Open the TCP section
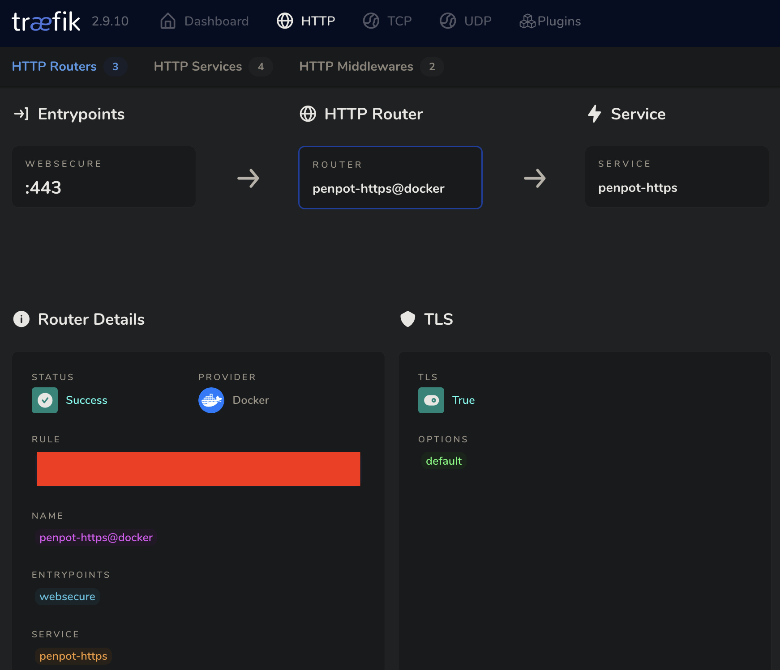The image size is (780, 670). [387, 21]
